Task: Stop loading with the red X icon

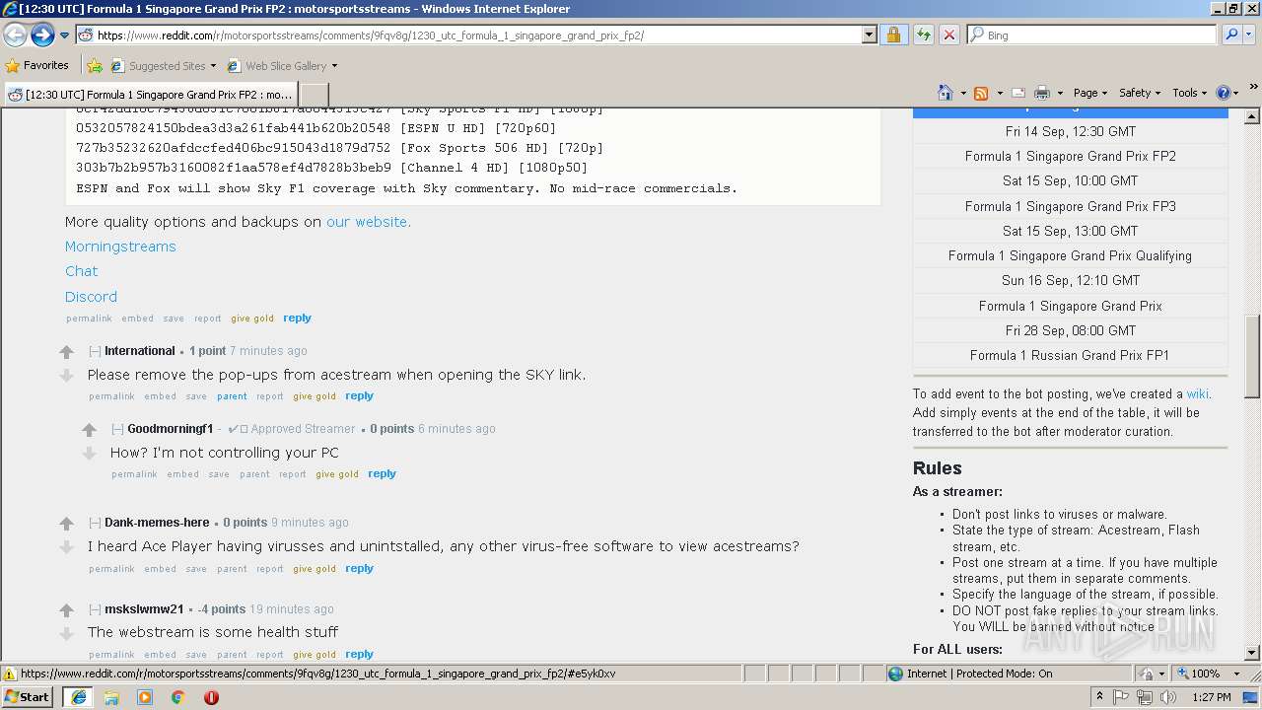Action: tap(948, 35)
